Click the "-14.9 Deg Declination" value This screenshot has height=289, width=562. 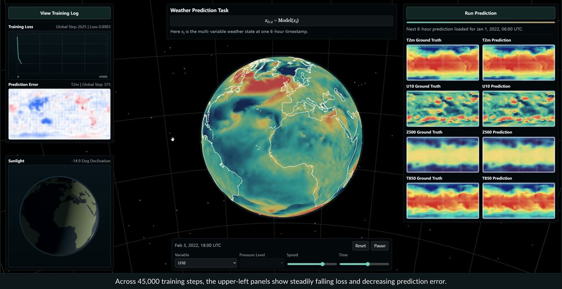(91, 161)
